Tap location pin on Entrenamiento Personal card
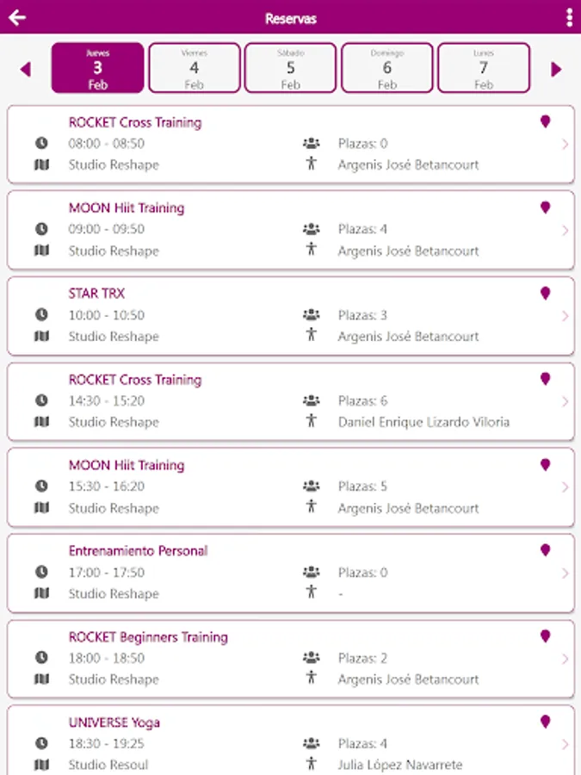The width and height of the screenshot is (581, 775). click(x=545, y=550)
